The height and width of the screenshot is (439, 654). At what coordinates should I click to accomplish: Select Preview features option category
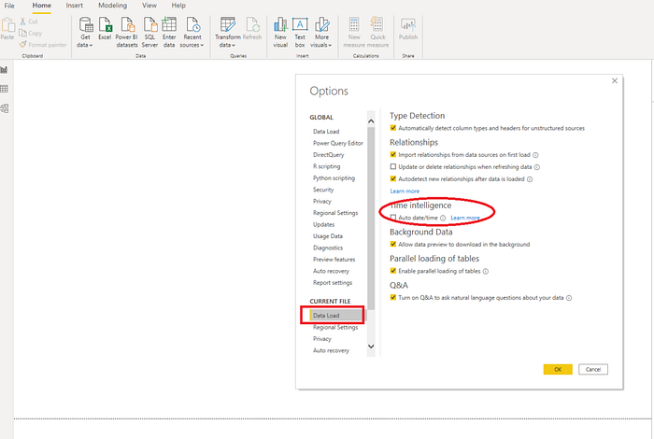pos(334,260)
